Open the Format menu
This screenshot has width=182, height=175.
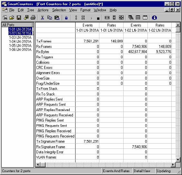click(85, 10)
